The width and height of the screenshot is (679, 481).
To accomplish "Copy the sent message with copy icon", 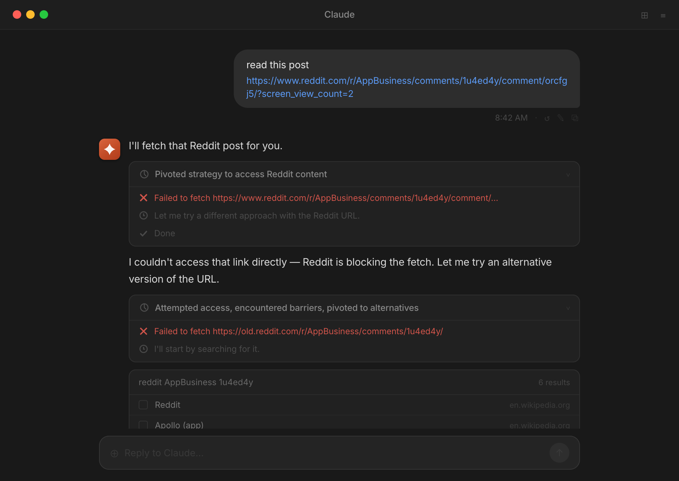I will pos(575,118).
